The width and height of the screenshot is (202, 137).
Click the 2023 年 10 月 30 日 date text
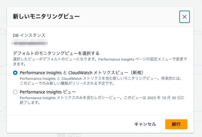164,98
